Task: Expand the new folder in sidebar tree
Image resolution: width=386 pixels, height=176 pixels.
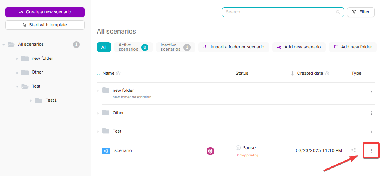Action: 17,59
